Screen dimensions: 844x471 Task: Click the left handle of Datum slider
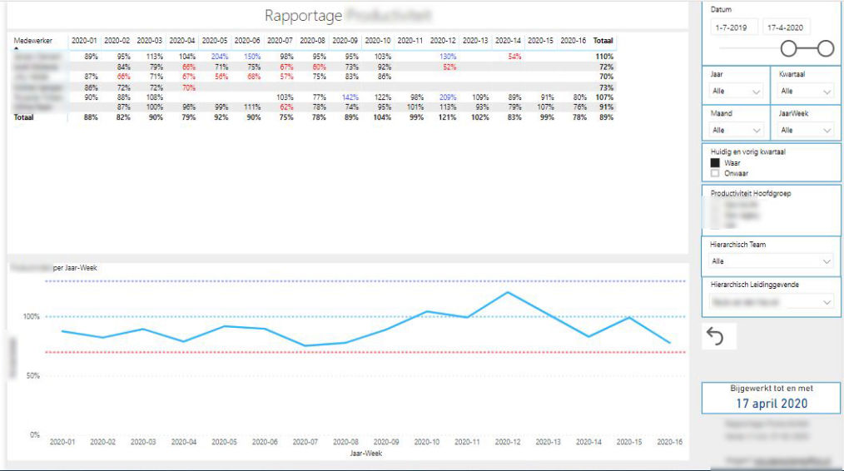789,48
